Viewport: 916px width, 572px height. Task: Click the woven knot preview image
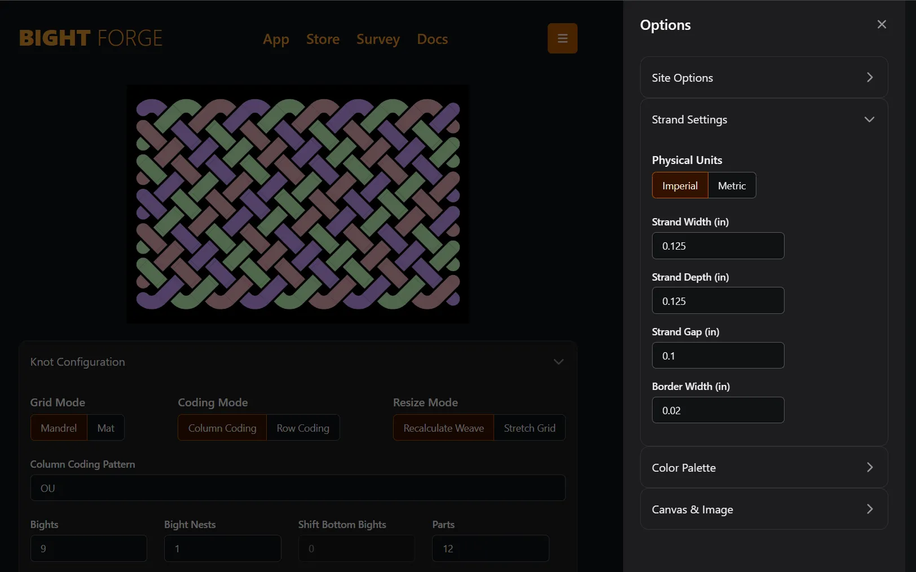click(298, 204)
